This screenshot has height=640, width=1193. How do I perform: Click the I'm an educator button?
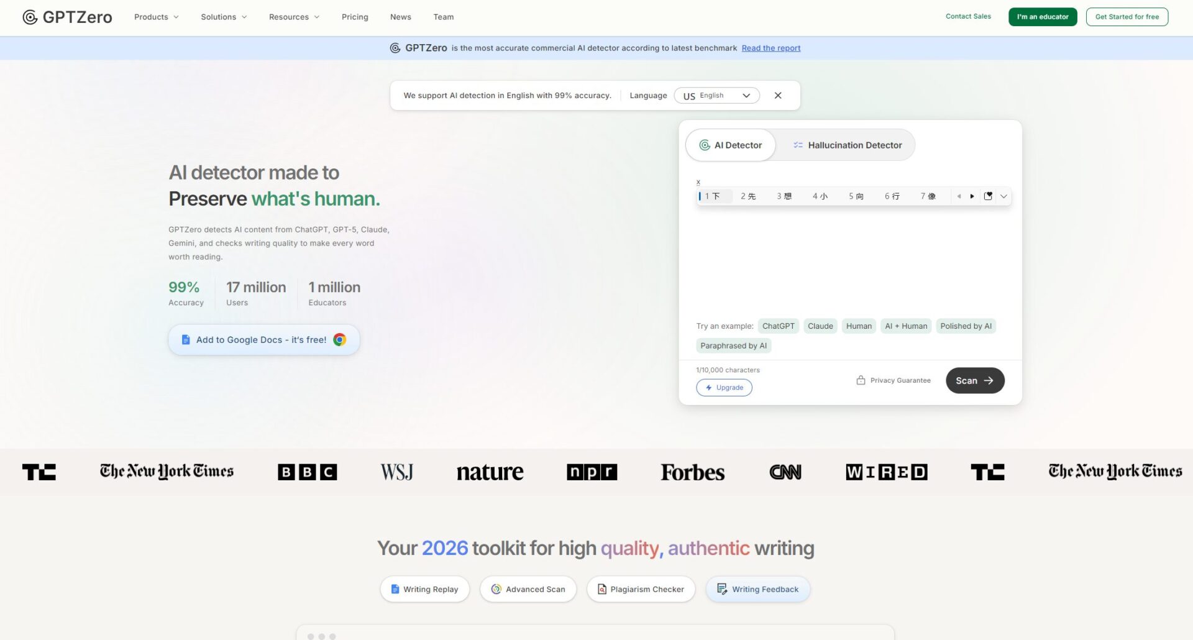1043,17
